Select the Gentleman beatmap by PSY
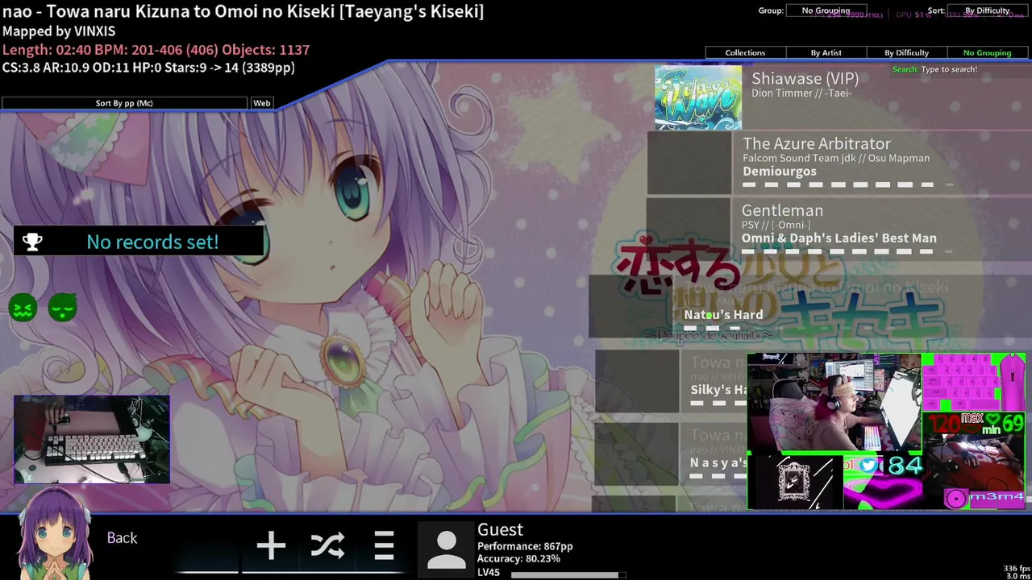Viewport: 1032px width, 580px height. point(838,229)
